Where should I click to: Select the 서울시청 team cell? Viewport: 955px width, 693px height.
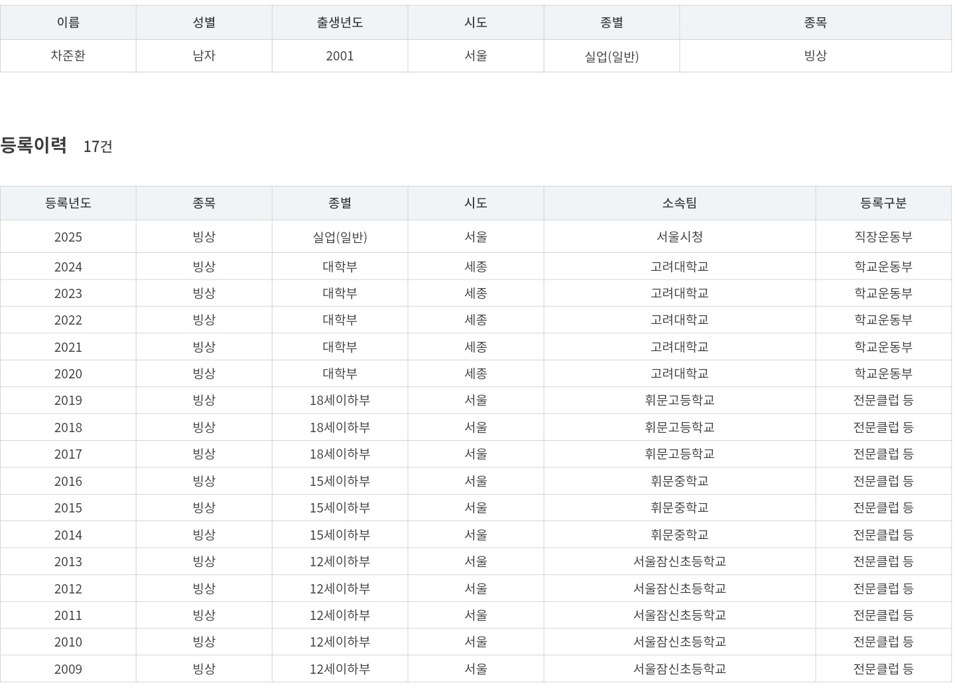(x=679, y=237)
